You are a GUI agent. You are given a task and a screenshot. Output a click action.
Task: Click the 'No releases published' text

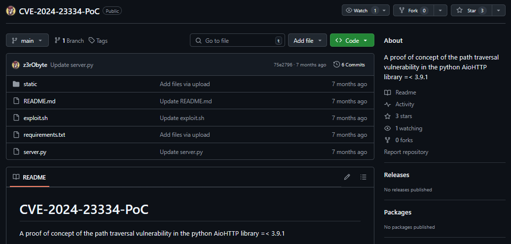point(408,190)
